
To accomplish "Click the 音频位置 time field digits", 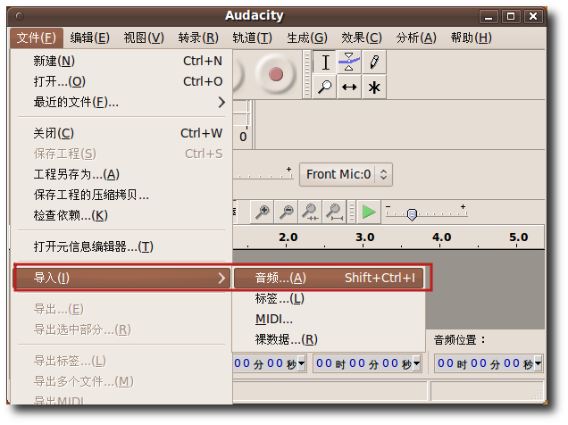I will point(485,363).
